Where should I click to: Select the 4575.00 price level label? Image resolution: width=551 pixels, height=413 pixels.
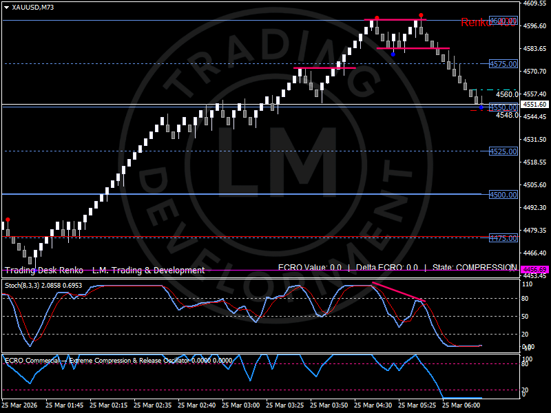503,64
